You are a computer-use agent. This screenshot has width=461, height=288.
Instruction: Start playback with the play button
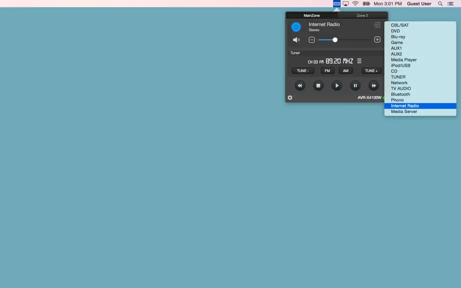tap(336, 85)
